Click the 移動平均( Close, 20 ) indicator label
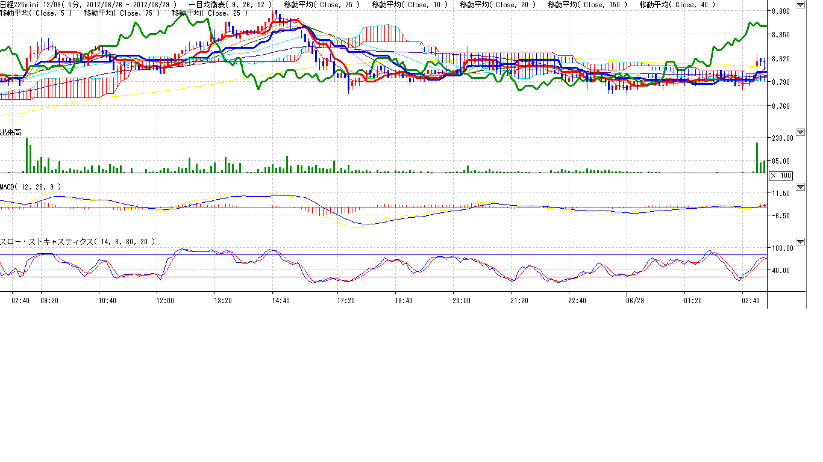This screenshot has width=823, height=462. [498, 5]
